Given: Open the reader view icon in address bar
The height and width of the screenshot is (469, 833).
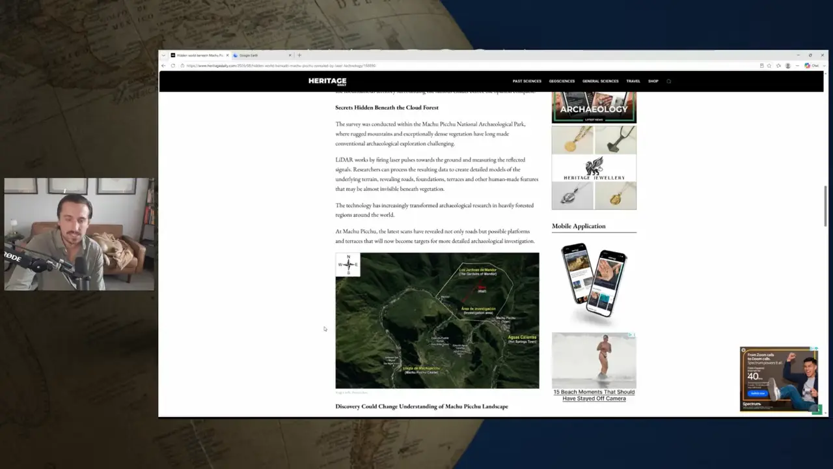Looking at the screenshot, I should coord(762,66).
